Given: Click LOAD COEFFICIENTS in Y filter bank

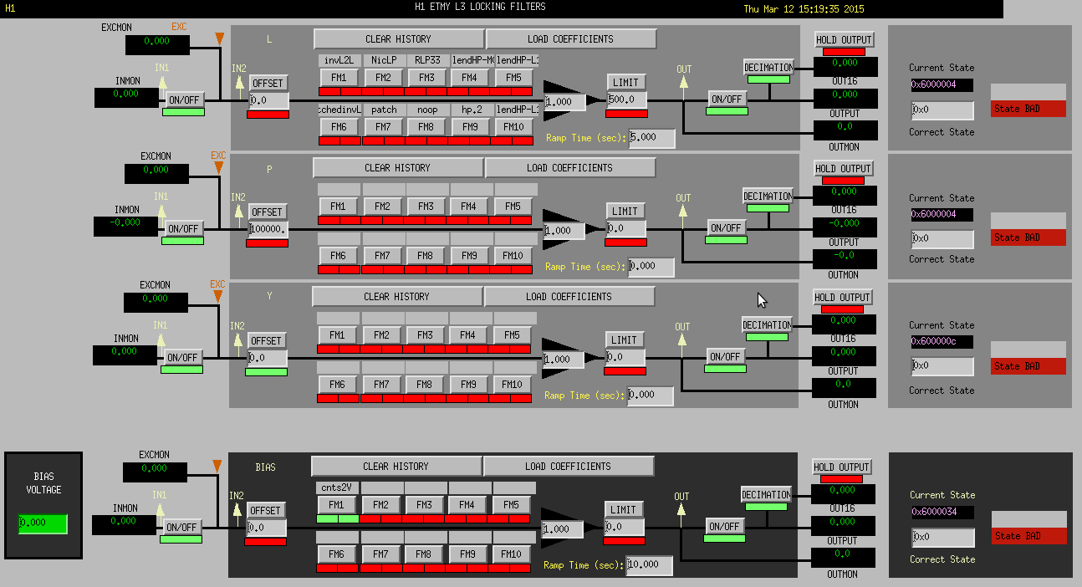Looking at the screenshot, I should point(569,297).
